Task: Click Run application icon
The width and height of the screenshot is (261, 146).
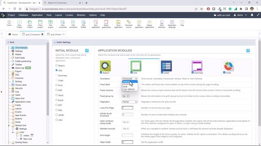Action: (139, 24)
